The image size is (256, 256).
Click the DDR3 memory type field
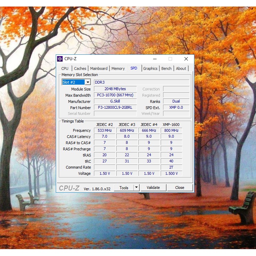141,82
